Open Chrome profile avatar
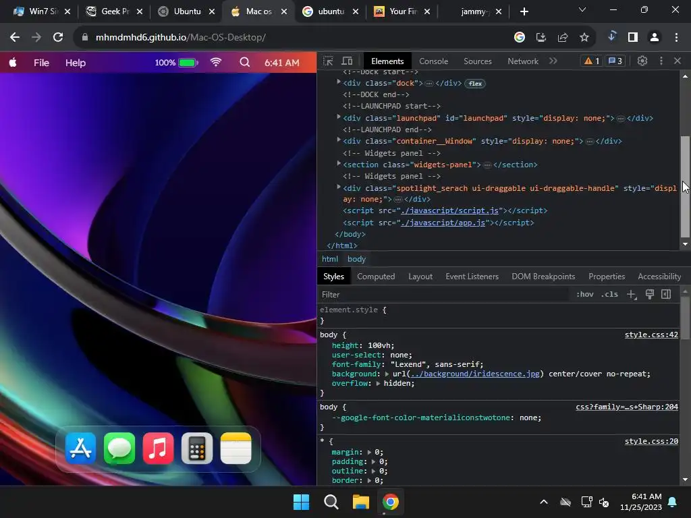691x518 pixels. click(655, 38)
